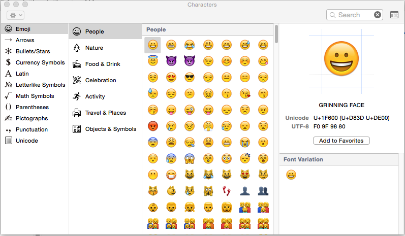Viewport: 405px width, 236px height.
Task: Switch to the Objects & Symbols subcategory
Action: [105, 129]
